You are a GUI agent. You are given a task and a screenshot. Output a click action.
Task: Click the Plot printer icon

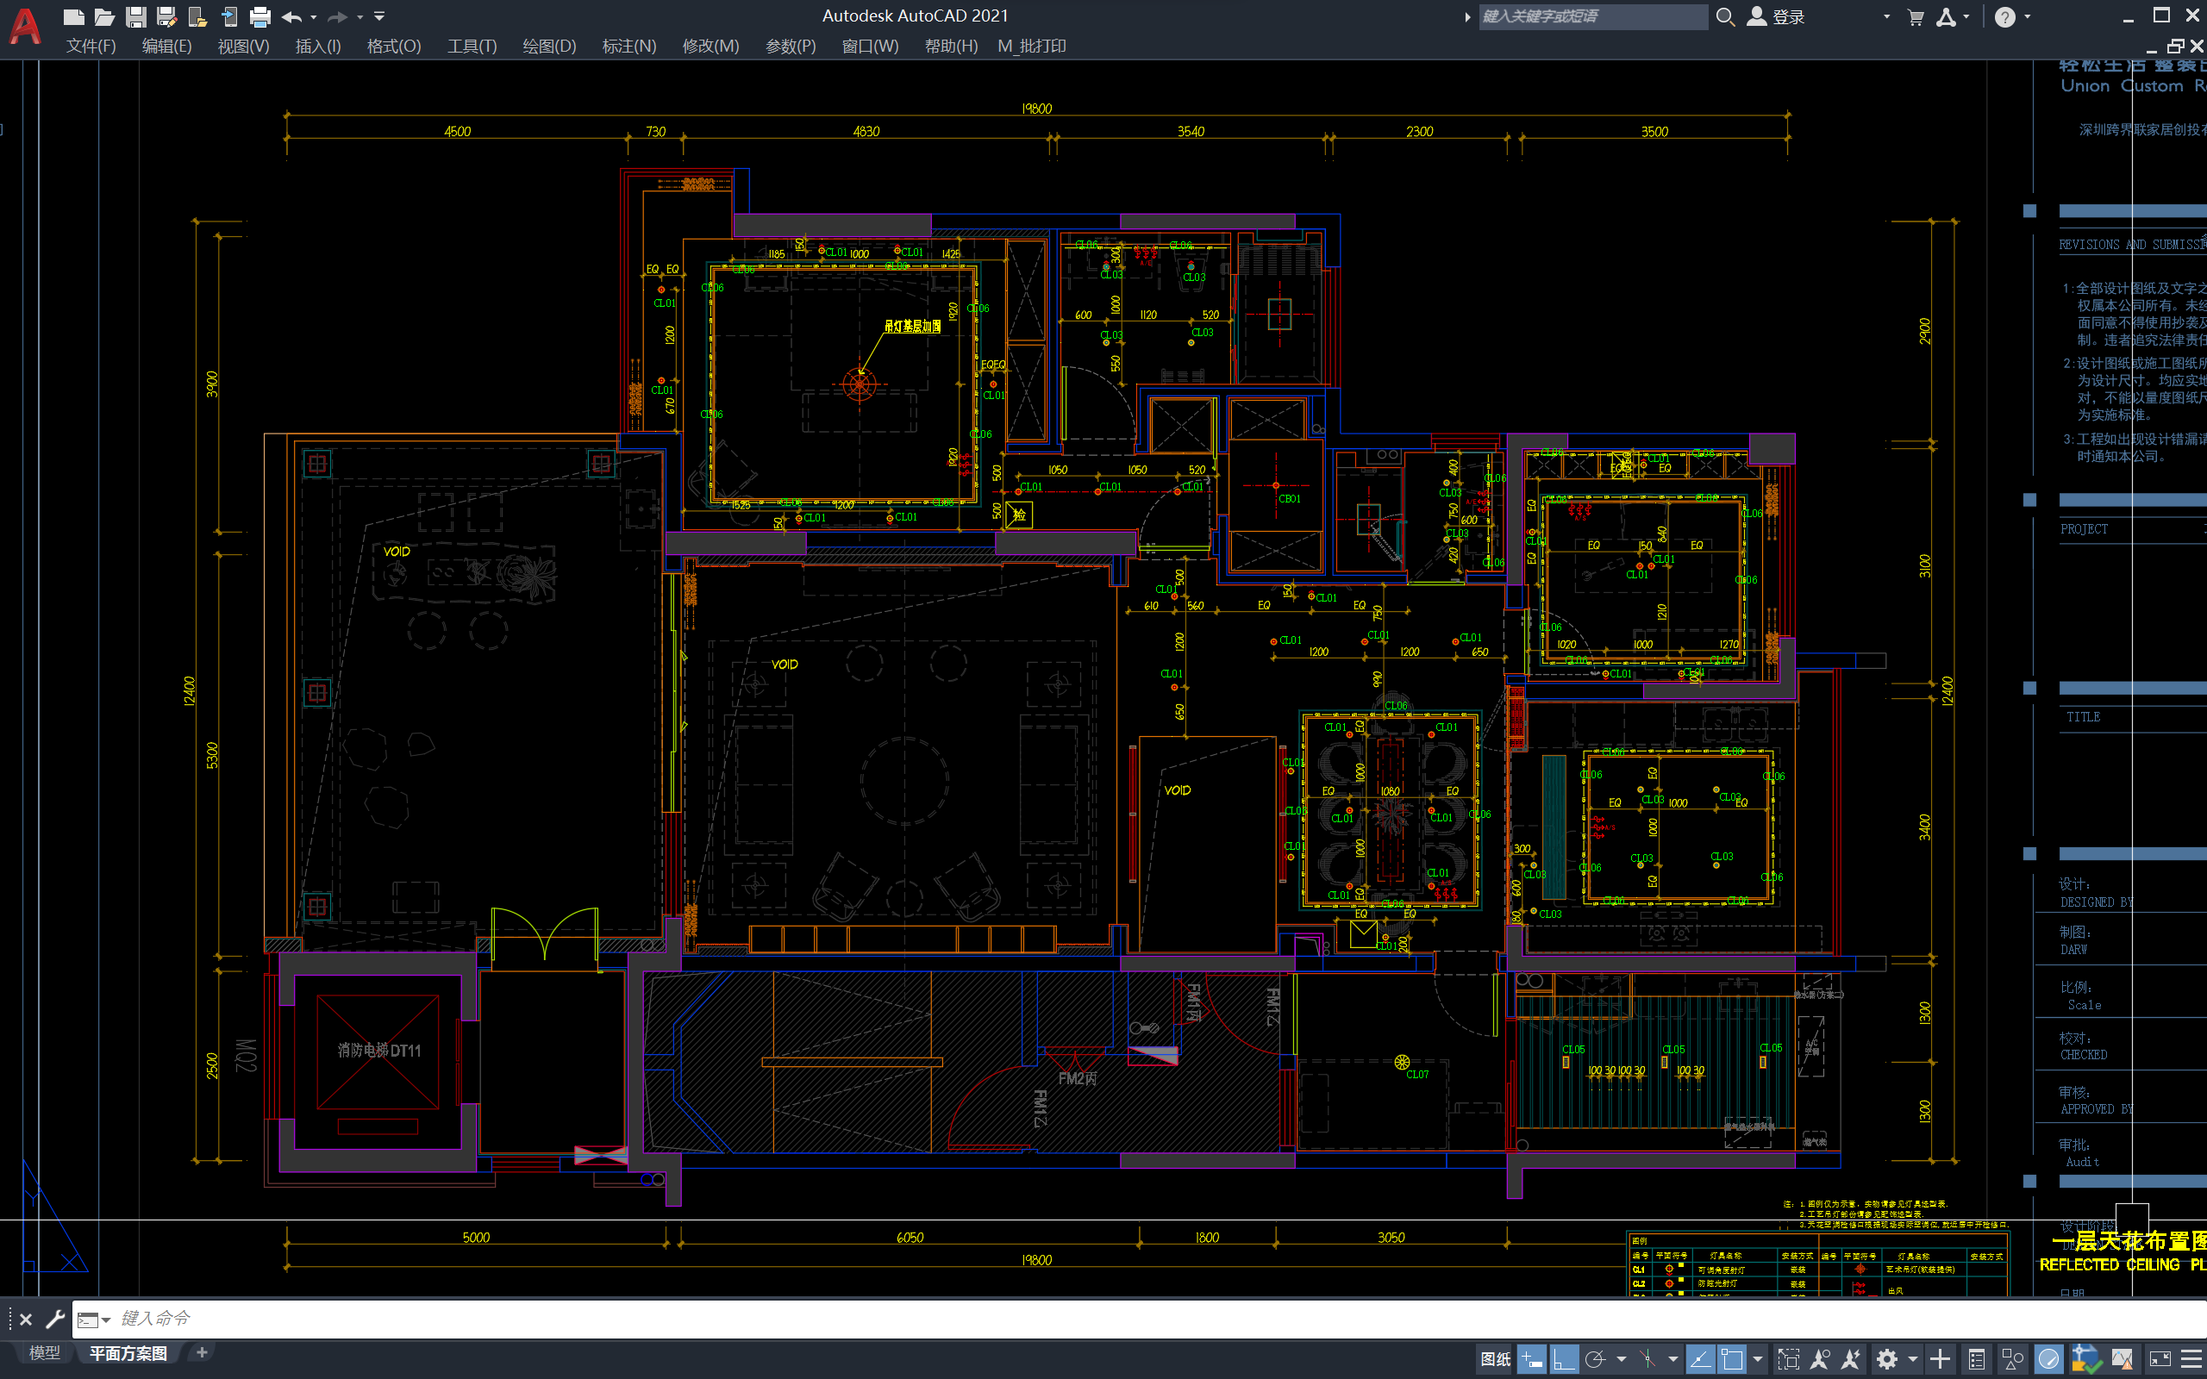[259, 16]
